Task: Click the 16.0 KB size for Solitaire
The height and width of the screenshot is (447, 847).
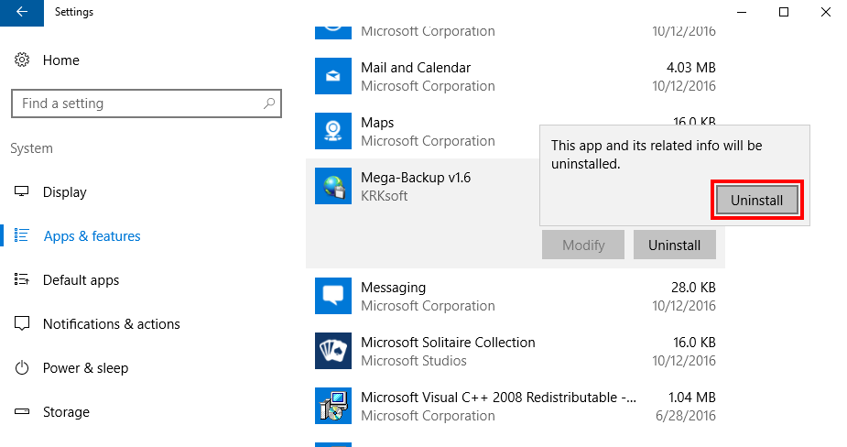Action: [x=694, y=343]
